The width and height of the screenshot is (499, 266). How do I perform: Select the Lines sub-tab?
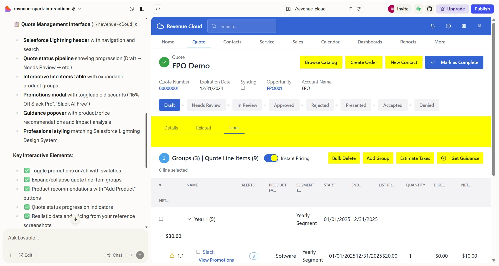(234, 128)
